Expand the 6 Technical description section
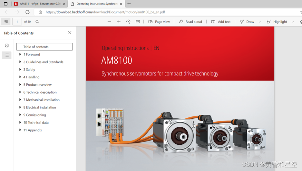Viewport: 302px width, 171px height. point(20,92)
